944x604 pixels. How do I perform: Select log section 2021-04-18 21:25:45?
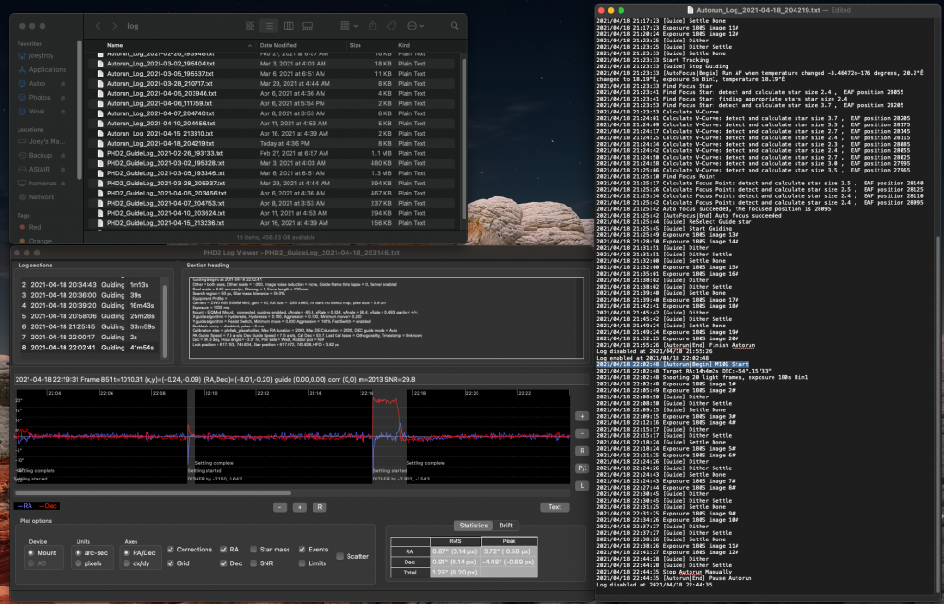[x=89, y=326]
